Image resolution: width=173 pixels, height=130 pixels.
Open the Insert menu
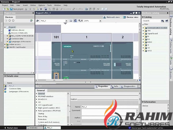(25, 5)
